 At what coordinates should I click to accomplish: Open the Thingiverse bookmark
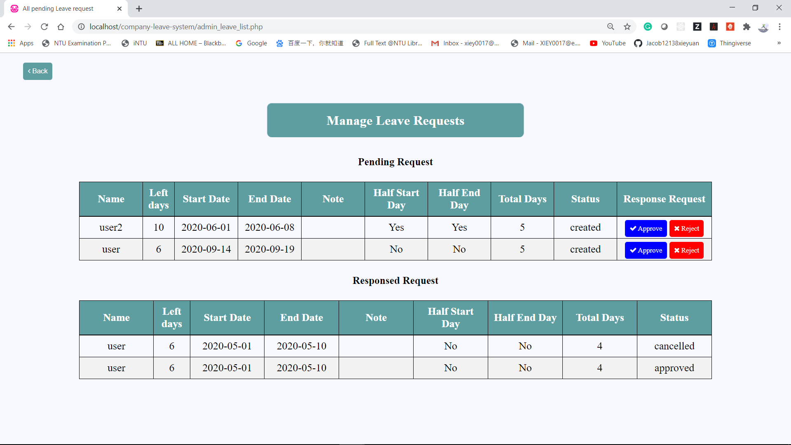click(x=730, y=43)
